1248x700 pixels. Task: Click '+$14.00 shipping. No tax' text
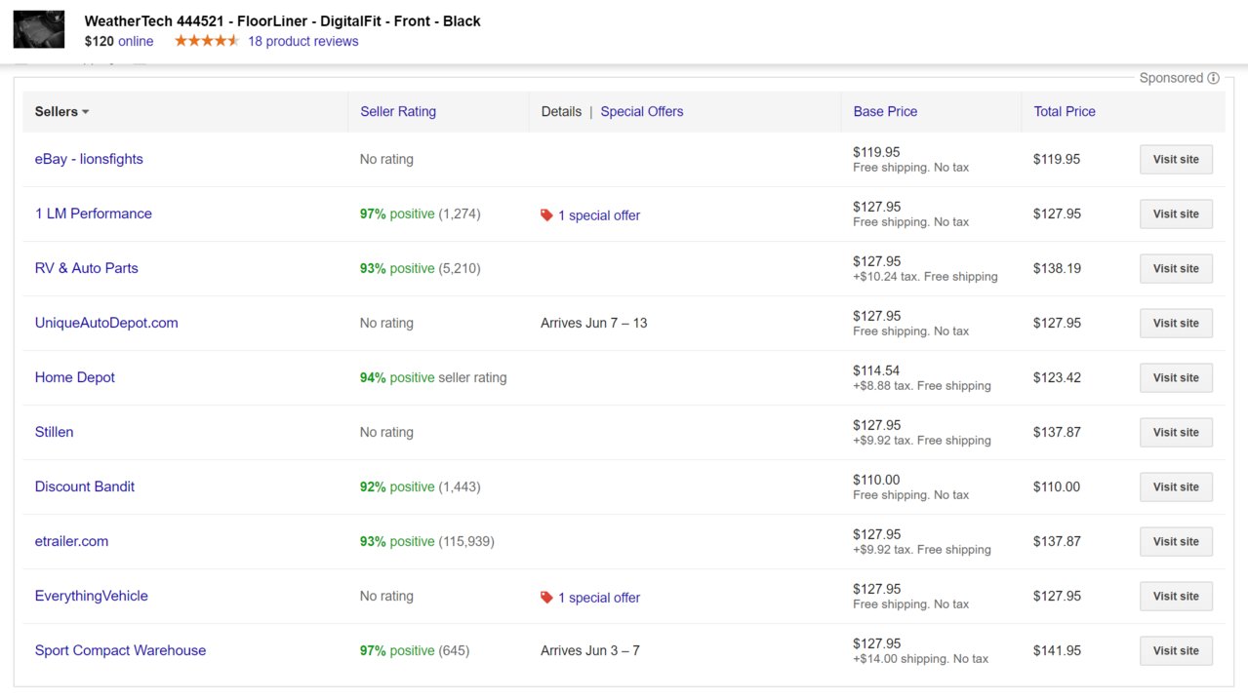pos(920,659)
